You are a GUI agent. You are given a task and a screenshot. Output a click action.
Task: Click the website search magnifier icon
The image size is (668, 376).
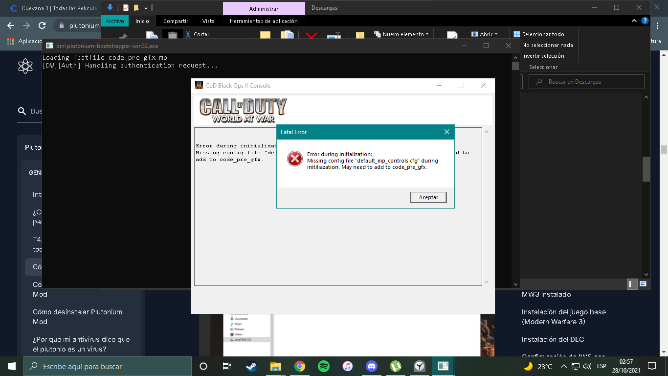coord(22,111)
